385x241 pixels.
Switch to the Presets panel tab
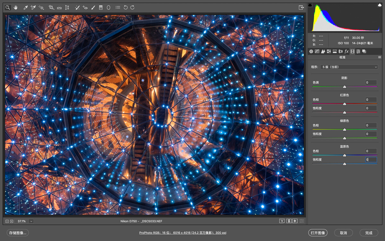[x=358, y=51]
